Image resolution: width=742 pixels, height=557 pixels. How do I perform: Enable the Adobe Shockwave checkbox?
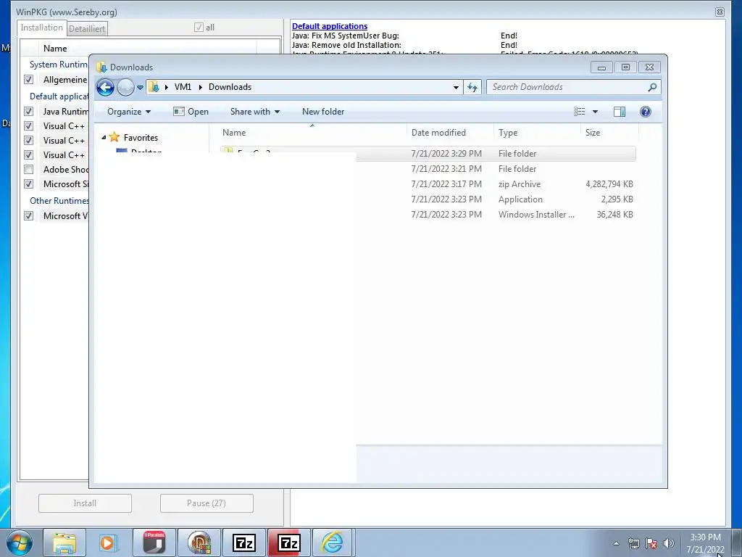[28, 170]
